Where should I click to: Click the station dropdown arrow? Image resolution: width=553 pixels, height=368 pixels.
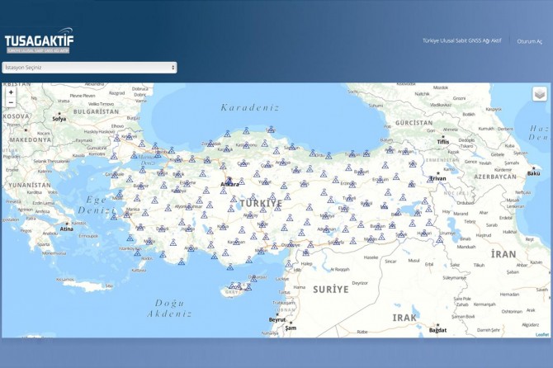(173, 68)
